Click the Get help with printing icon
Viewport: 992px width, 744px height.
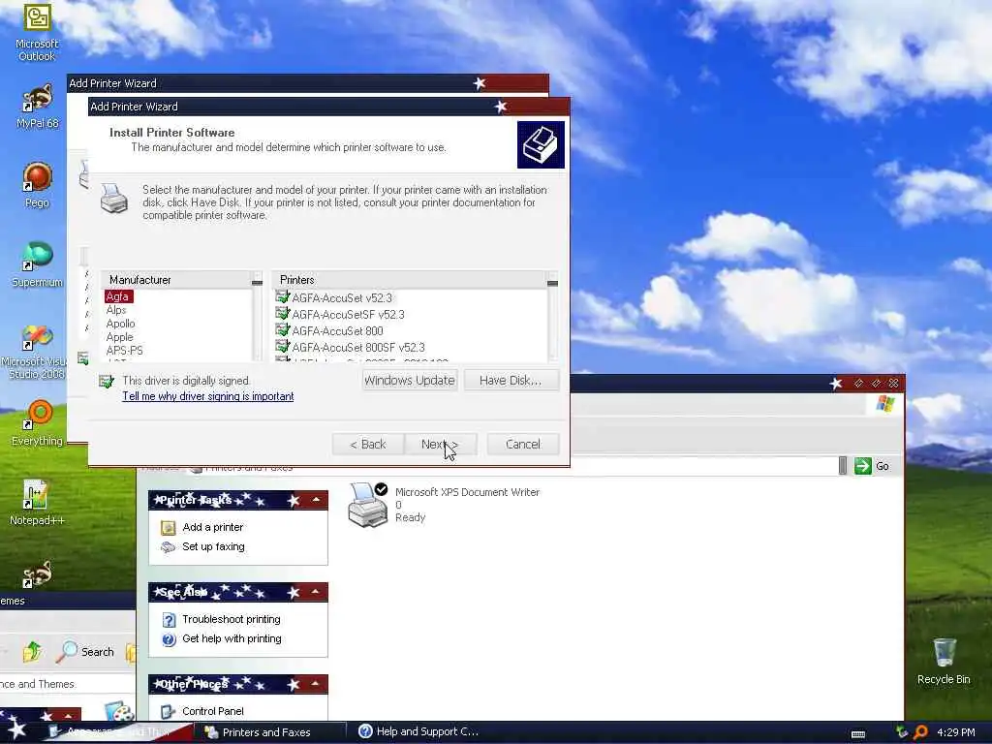[169, 639]
